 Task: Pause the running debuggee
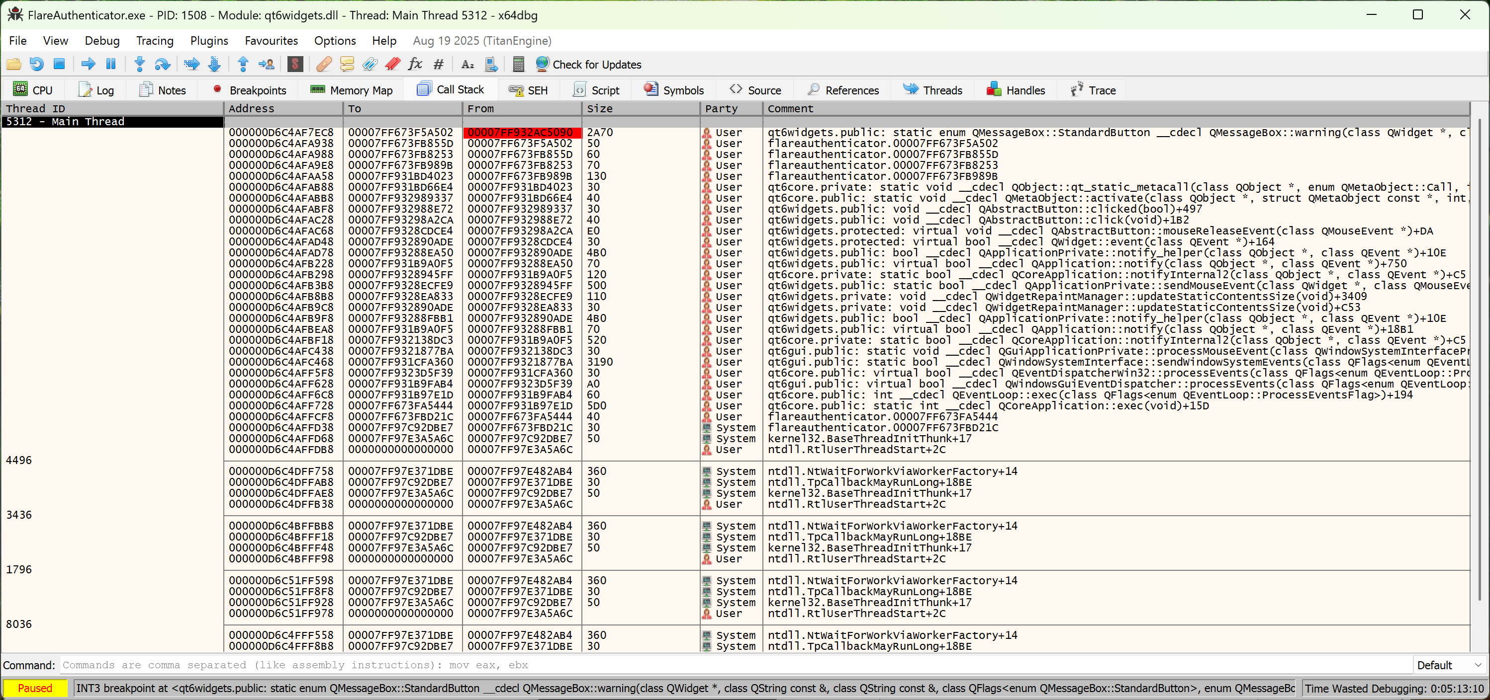pyautogui.click(x=110, y=64)
